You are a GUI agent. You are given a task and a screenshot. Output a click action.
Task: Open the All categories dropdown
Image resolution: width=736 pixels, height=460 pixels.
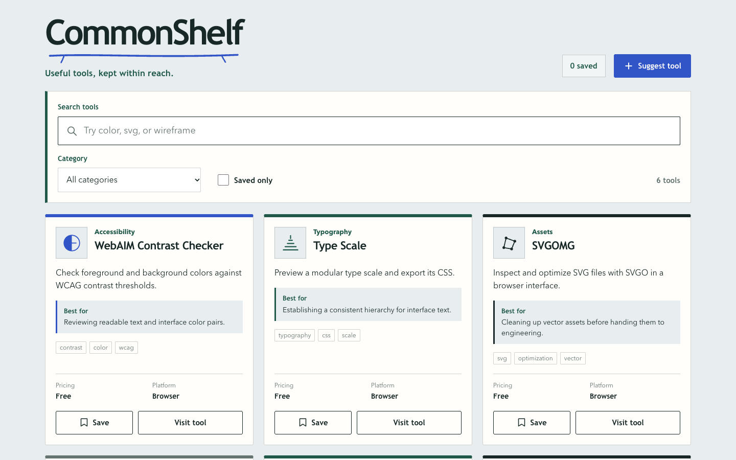(129, 180)
